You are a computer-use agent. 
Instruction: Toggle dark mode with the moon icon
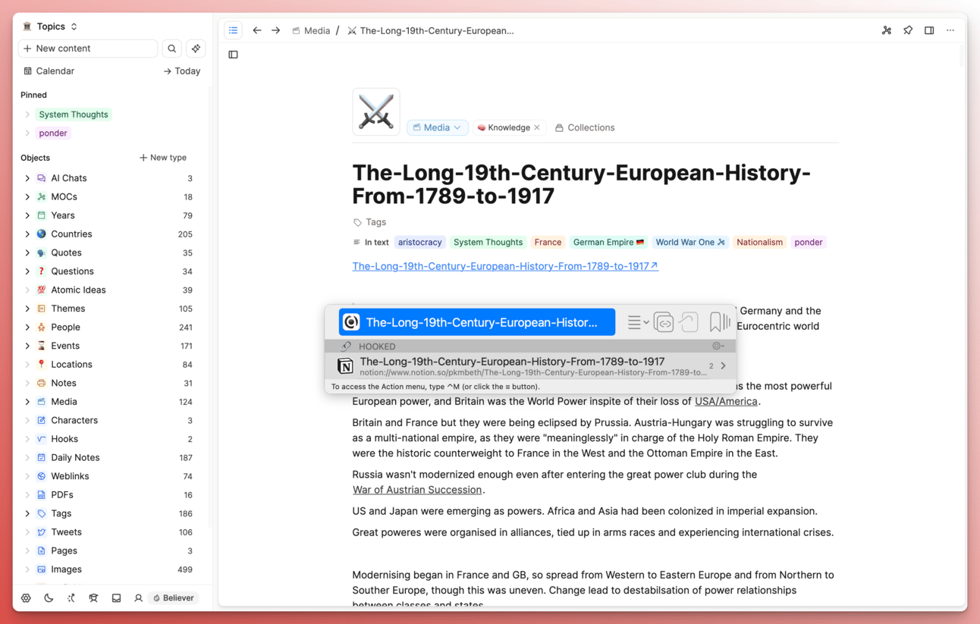[x=49, y=598]
